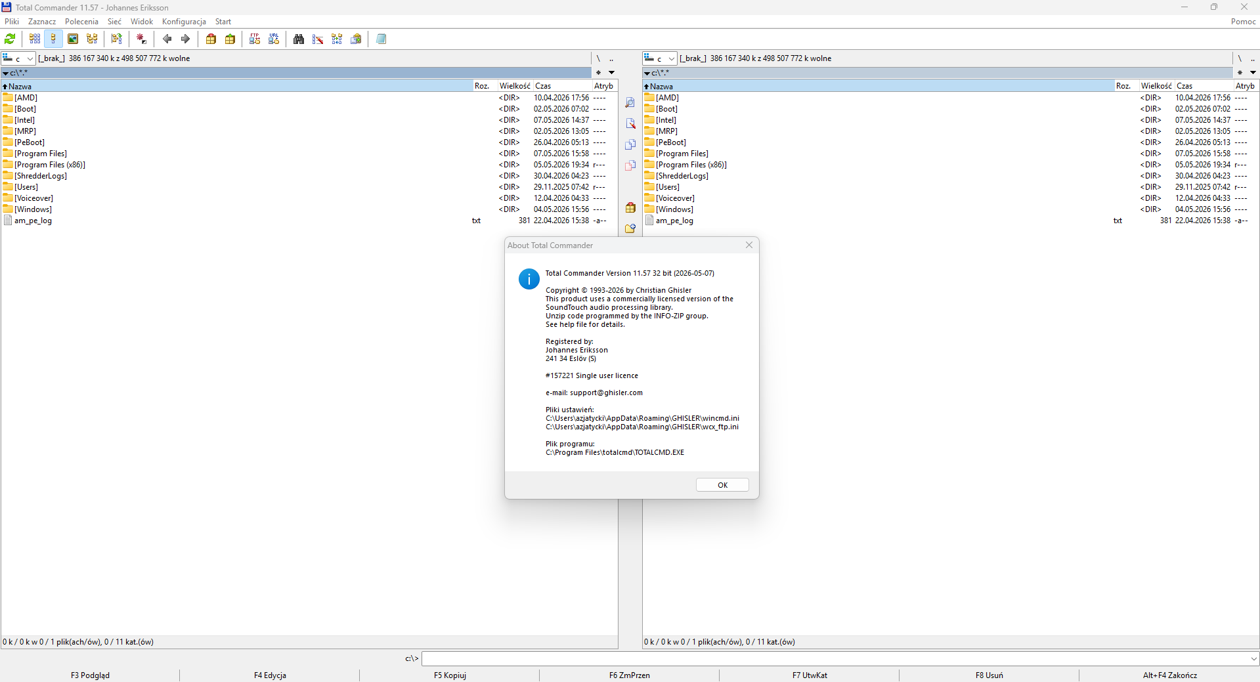Expand the command line history dropdown
The height and width of the screenshot is (682, 1260).
1253,658
